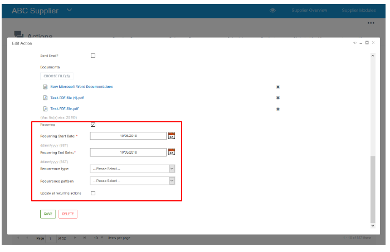390x252 pixels.
Task: Click the Word document file icon
Action: (45, 87)
